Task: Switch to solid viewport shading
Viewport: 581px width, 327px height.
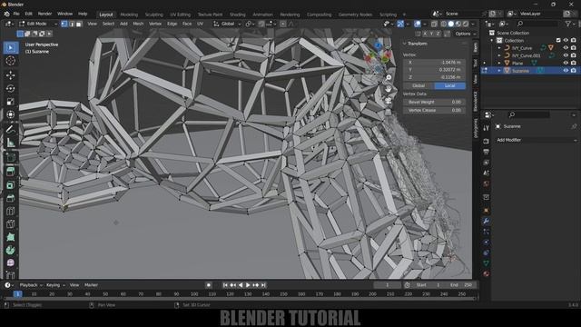Action: point(451,24)
